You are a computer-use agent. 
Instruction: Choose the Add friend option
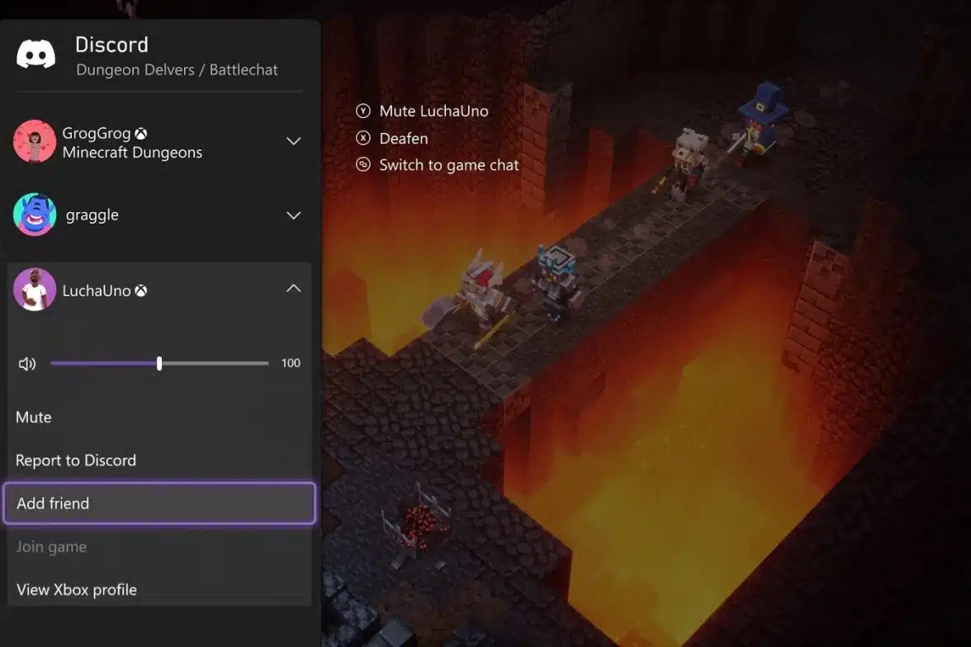coord(160,503)
